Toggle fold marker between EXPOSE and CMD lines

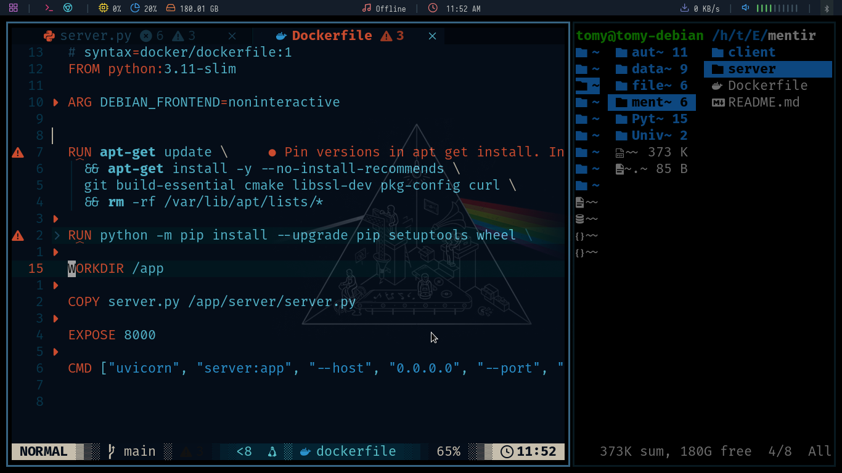coord(55,352)
